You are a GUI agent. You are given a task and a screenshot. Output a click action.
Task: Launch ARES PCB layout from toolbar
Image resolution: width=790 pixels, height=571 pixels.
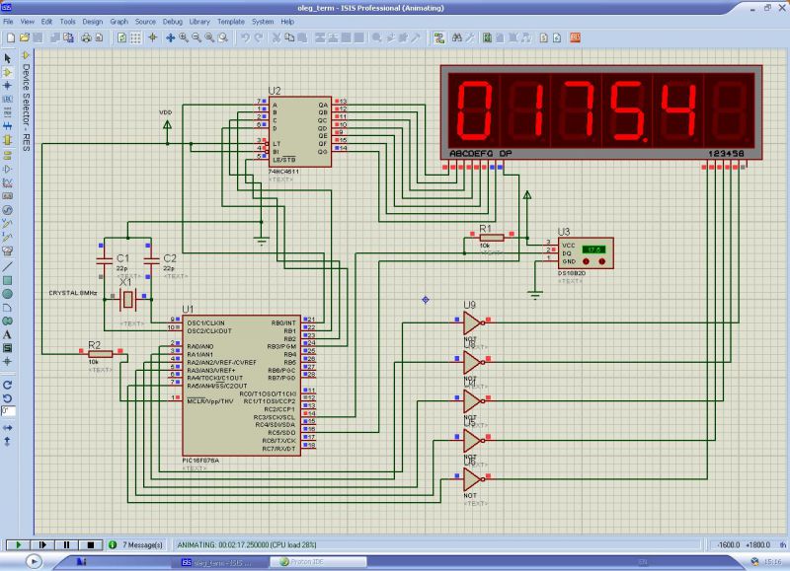tap(575, 37)
